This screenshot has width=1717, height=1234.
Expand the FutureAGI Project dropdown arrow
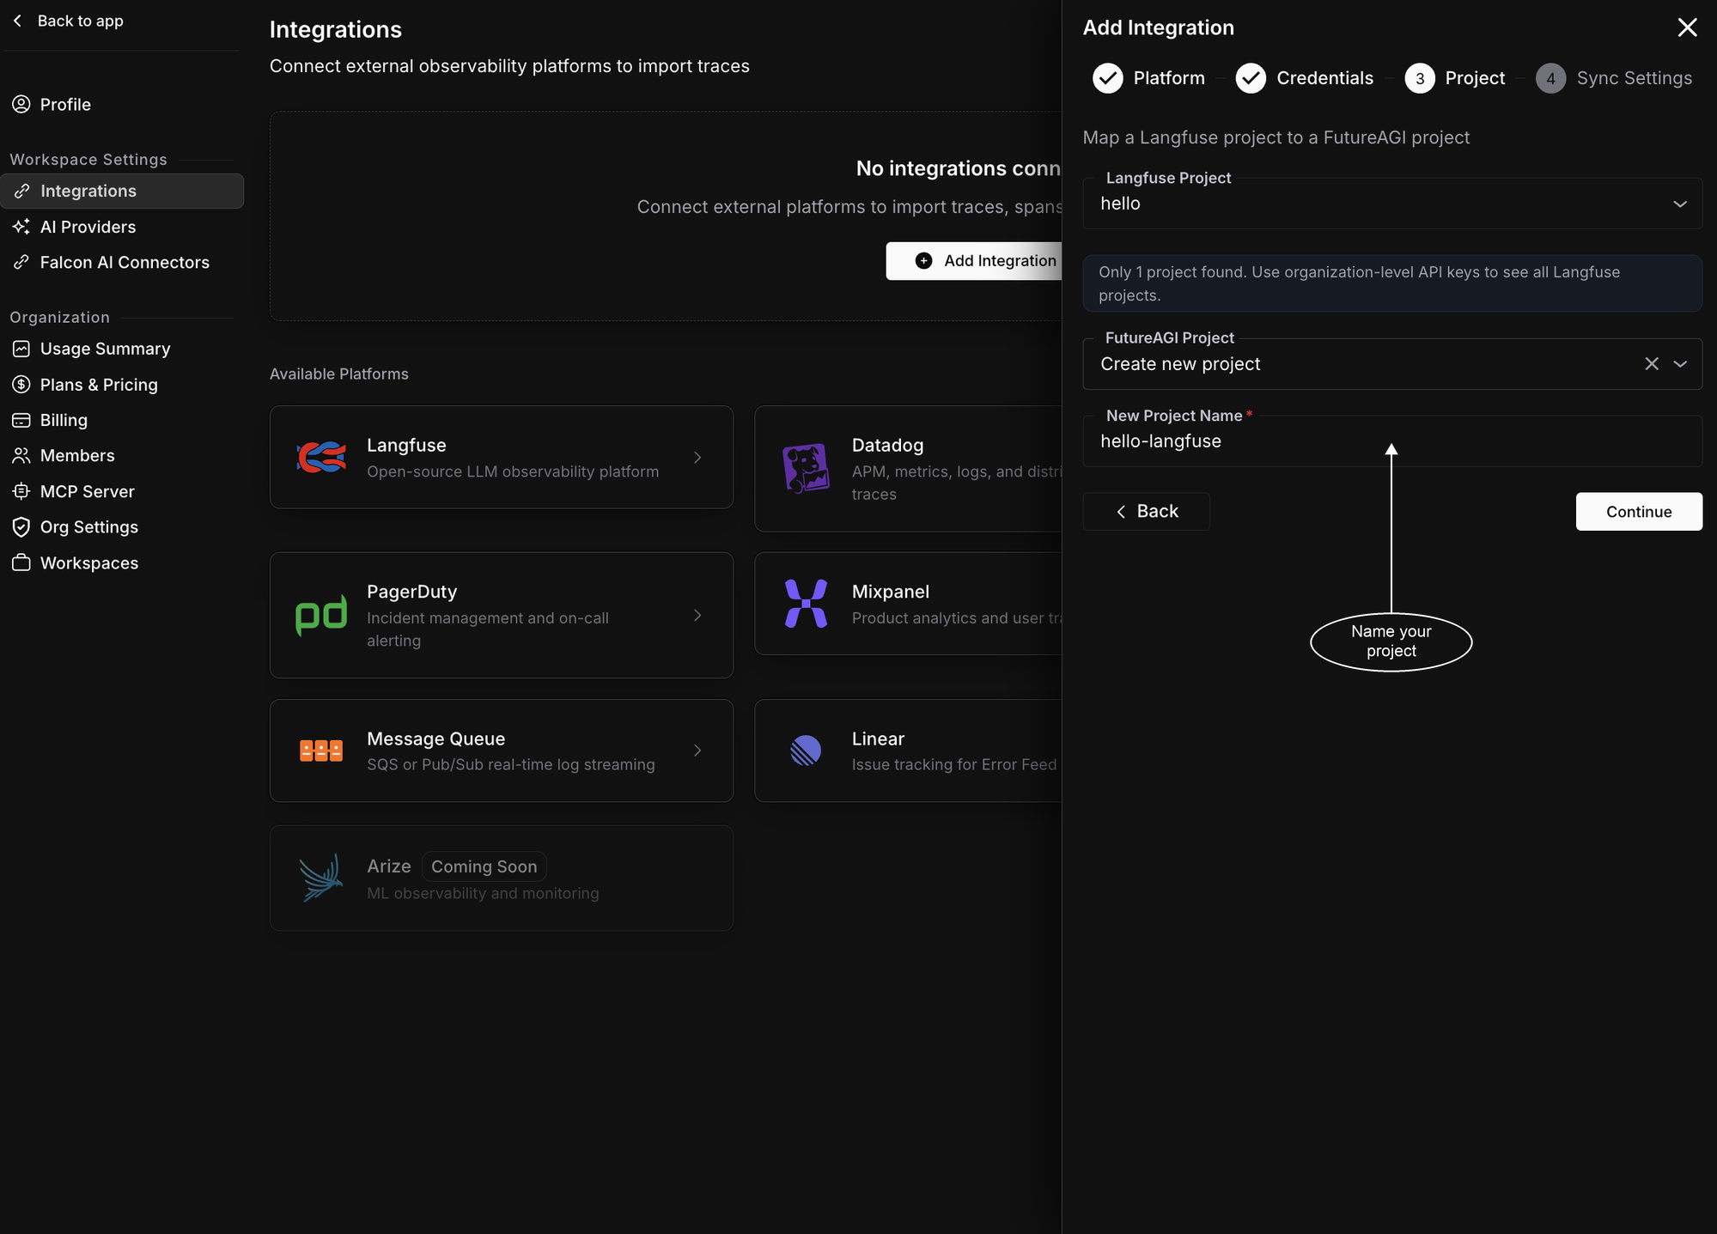[x=1680, y=364]
